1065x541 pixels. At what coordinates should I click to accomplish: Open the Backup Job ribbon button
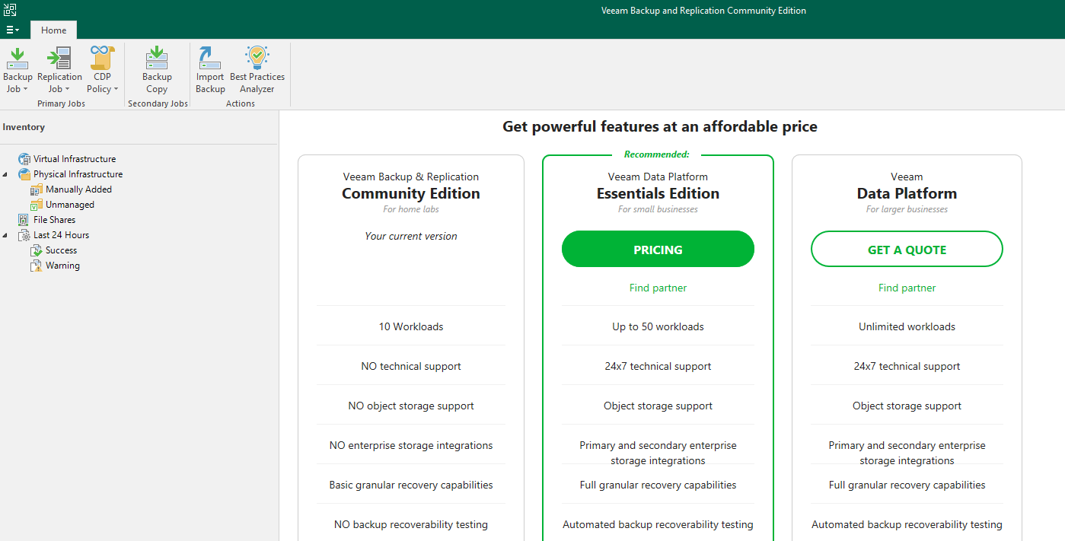coord(18,69)
